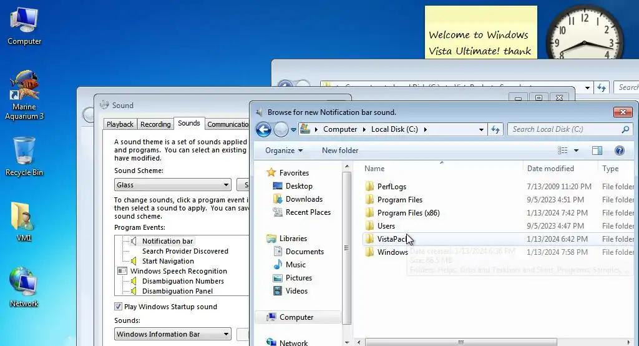Open the blue Help icon in the Browse dialog
The image size is (639, 346).
(620, 151)
